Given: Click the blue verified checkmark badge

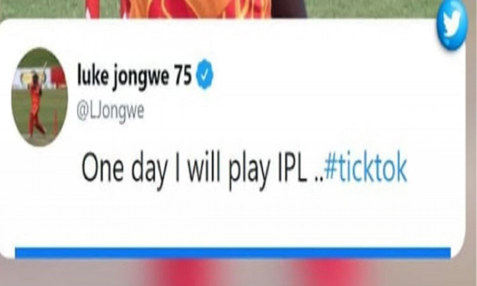Looking at the screenshot, I should tap(204, 75).
